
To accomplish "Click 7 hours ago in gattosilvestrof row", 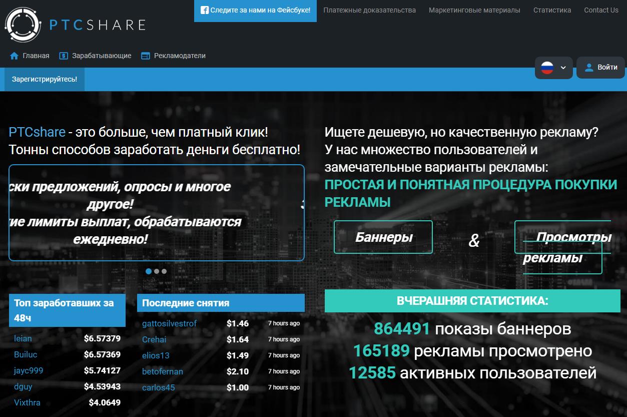I will (x=284, y=323).
